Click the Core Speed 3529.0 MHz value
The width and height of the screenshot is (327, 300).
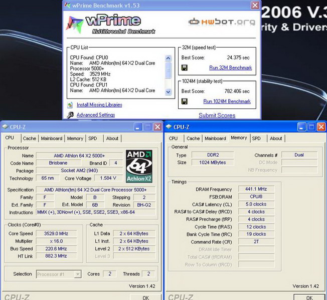coord(56,233)
